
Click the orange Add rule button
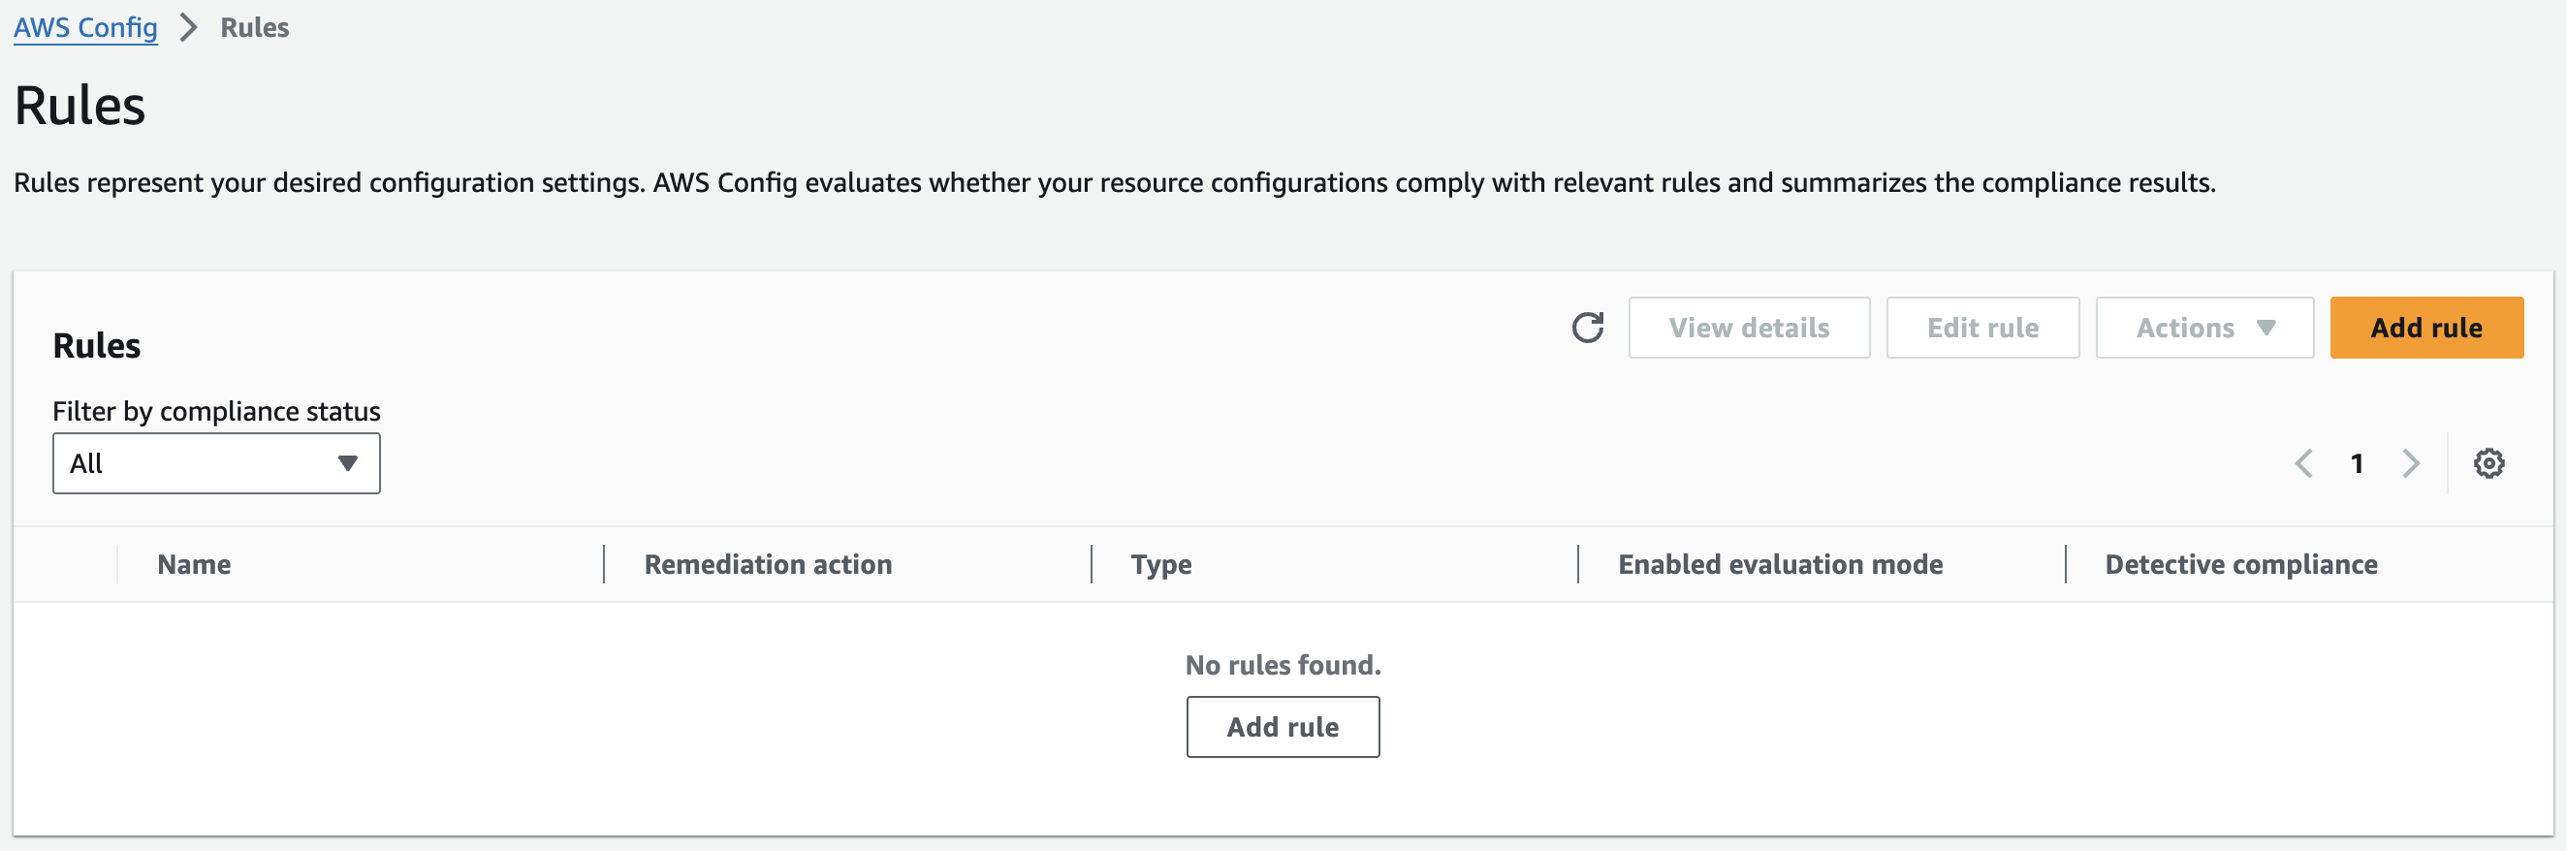2426,328
